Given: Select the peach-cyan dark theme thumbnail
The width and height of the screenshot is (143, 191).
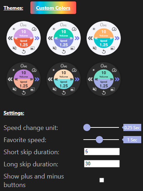Looking at the screenshot, I should [64, 79].
